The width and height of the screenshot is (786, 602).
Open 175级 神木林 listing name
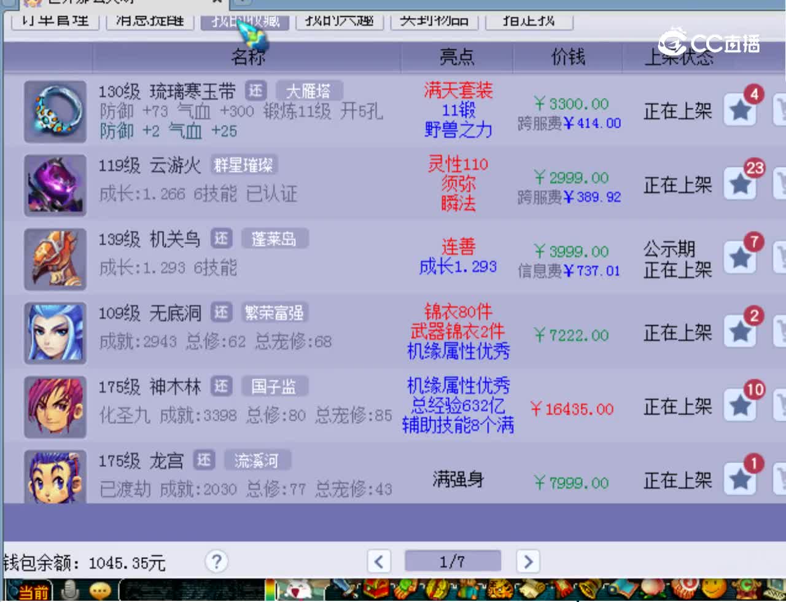coord(150,386)
